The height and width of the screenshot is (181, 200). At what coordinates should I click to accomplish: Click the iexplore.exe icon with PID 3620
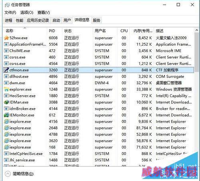click(x=6, y=141)
